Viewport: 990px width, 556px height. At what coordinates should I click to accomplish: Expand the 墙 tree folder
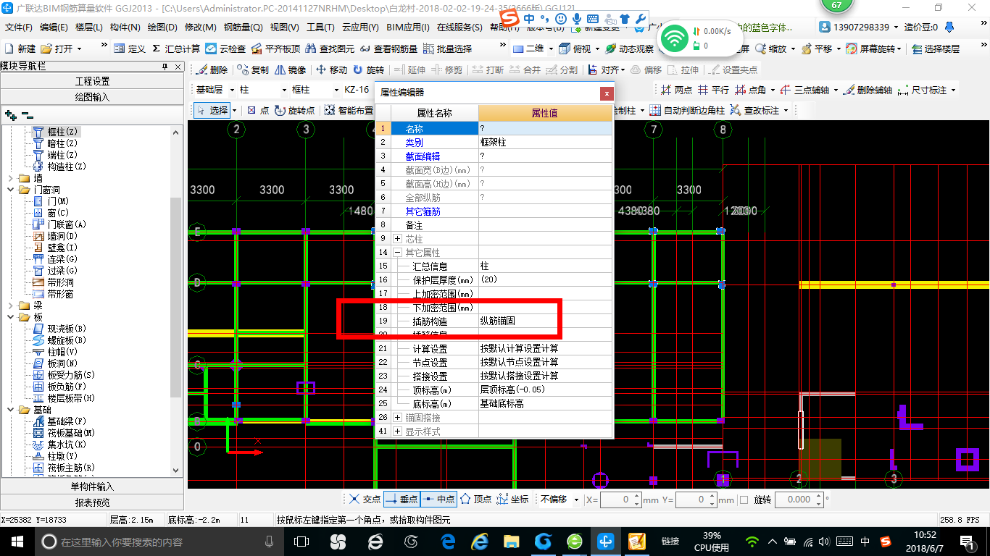(x=10, y=178)
